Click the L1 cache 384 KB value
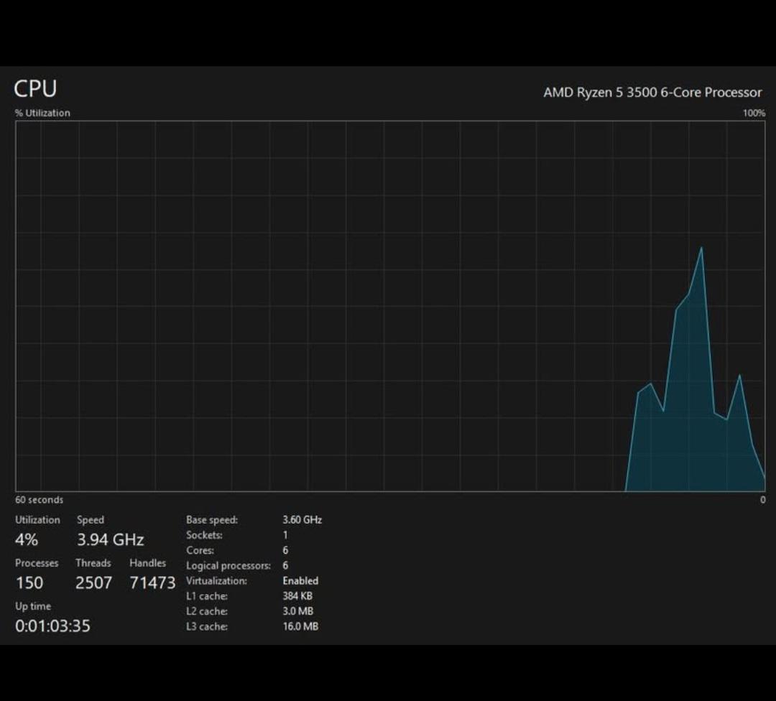The width and height of the screenshot is (776, 701). pyautogui.click(x=297, y=596)
